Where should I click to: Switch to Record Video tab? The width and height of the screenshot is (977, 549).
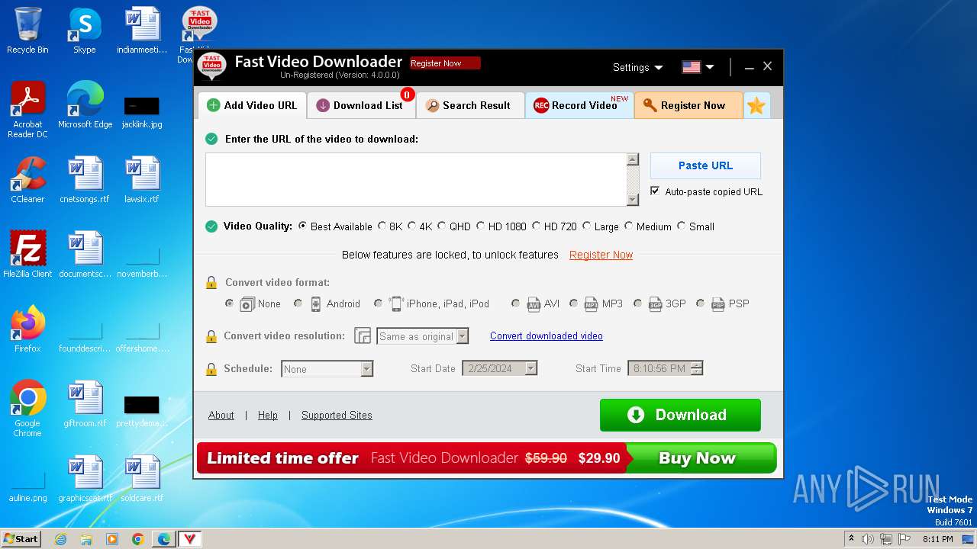[579, 106]
